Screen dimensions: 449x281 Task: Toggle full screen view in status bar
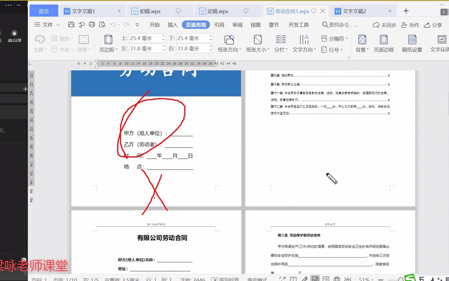point(282,279)
